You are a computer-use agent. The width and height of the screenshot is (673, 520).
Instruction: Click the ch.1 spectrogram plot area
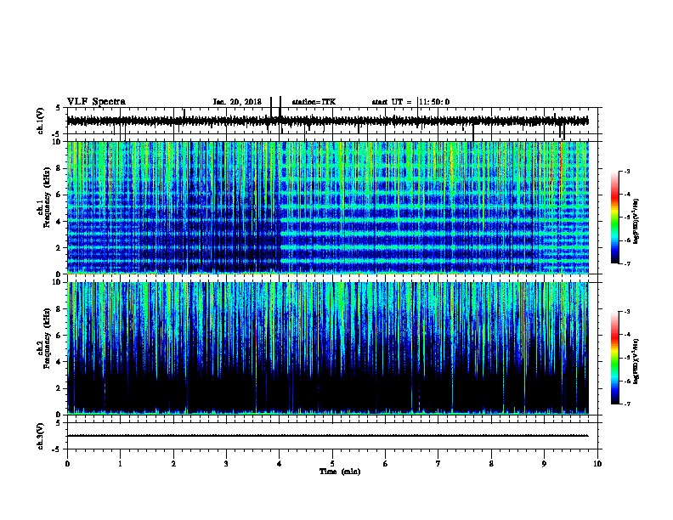(327, 207)
